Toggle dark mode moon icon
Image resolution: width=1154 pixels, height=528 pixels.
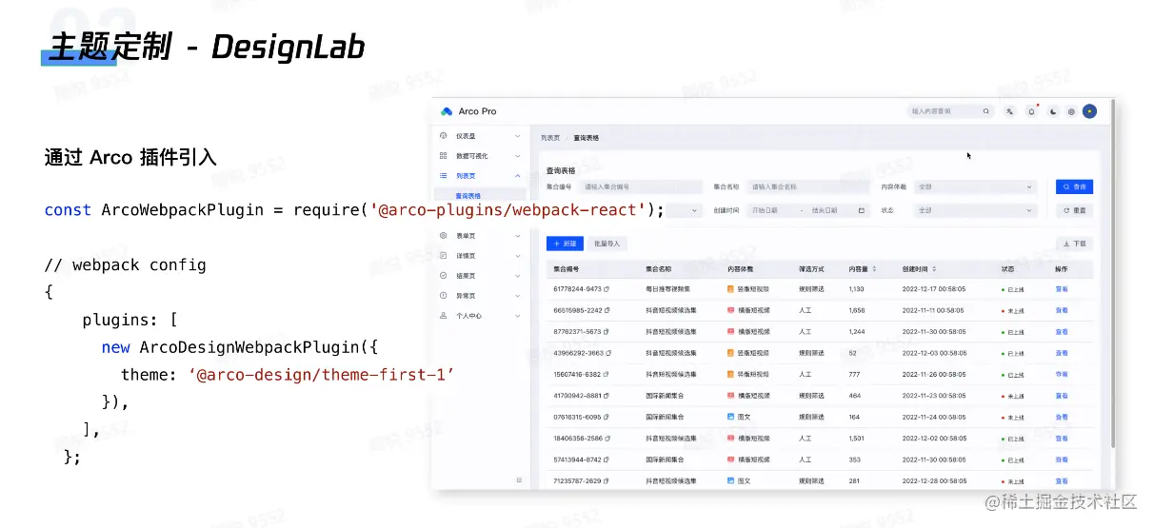tap(1052, 111)
